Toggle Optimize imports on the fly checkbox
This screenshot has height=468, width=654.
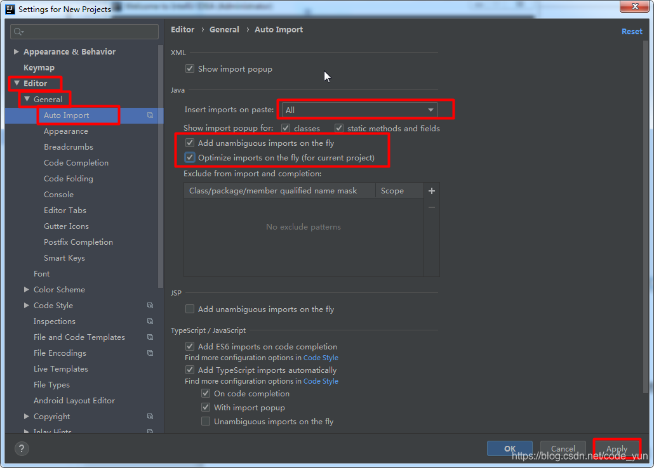tap(190, 157)
